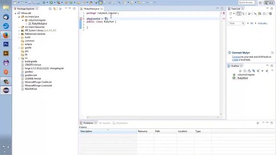The width and height of the screenshot is (276, 155).
Task: Click the Activate... link in Task List
Action: tap(263, 23)
